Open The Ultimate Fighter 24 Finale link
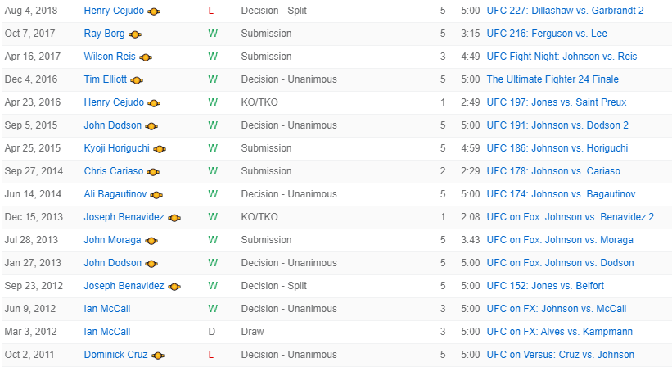672x367 pixels. (x=552, y=79)
